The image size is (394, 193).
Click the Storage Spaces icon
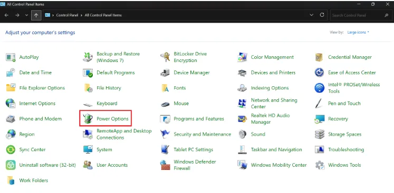pos(320,134)
